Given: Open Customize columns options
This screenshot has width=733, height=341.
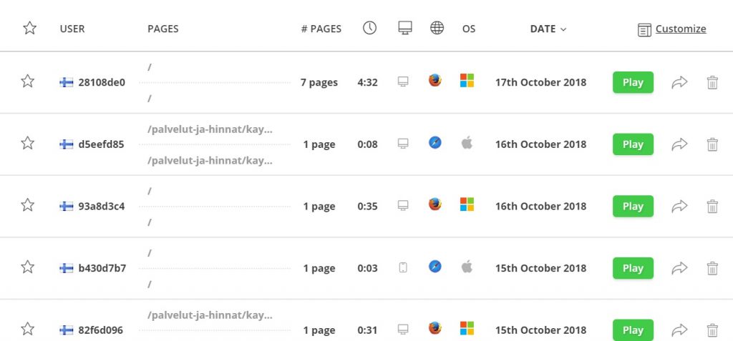Looking at the screenshot, I should [680, 29].
